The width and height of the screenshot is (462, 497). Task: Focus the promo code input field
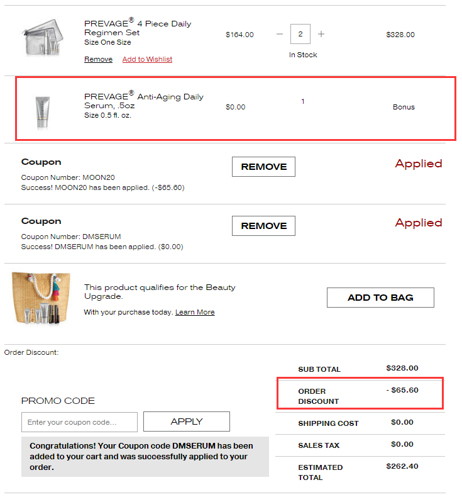point(79,422)
